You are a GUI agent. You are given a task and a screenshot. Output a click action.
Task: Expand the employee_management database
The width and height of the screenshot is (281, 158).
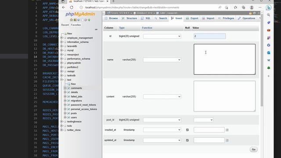point(61,38)
